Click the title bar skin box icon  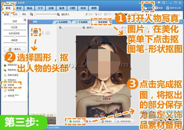pyautogui.click(x=164, y=2)
